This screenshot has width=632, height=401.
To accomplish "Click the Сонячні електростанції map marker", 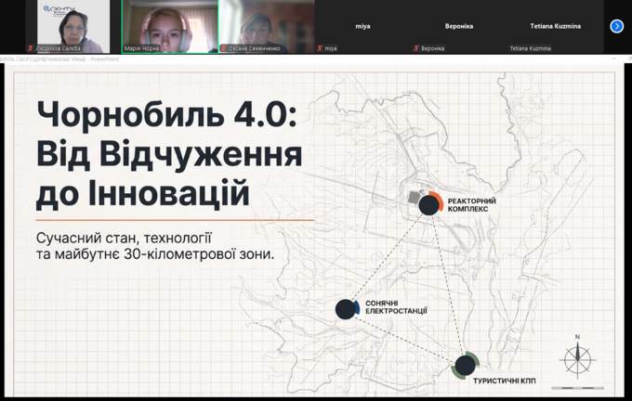I will click(346, 309).
